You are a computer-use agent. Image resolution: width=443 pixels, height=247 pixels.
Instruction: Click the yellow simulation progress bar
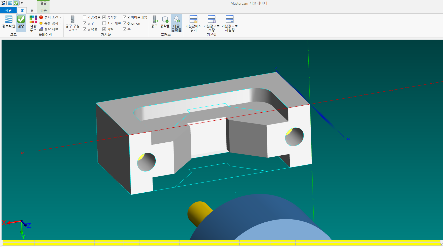click(x=221, y=243)
